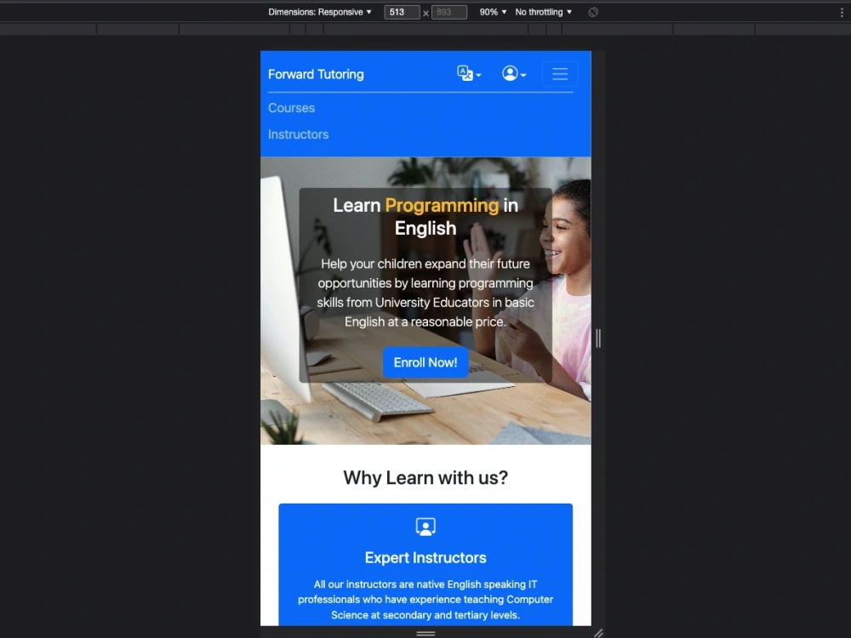This screenshot has width=851, height=638.
Task: Open the No throttling dropdown
Action: click(x=543, y=12)
